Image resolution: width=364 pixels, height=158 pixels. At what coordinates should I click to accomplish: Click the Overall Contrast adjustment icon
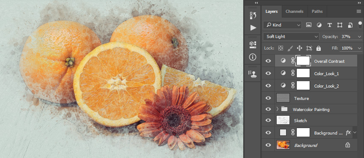[283, 61]
